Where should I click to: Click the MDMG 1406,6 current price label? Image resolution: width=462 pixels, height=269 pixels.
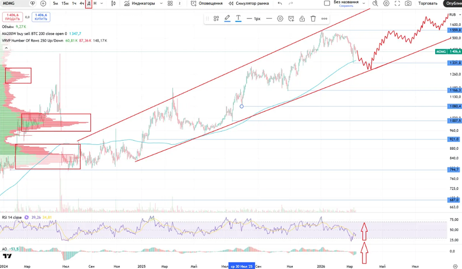(x=448, y=52)
